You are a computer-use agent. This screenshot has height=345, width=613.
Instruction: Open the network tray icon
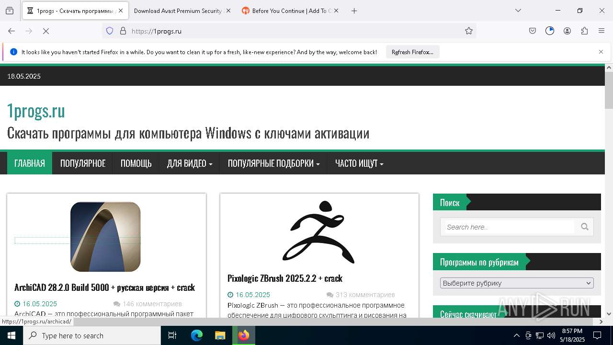pos(540,335)
